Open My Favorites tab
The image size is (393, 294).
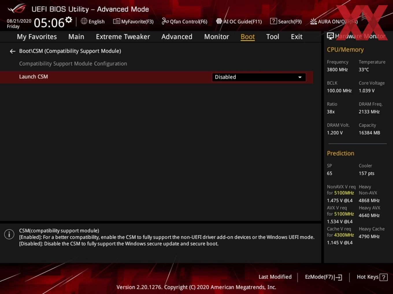tap(37, 37)
